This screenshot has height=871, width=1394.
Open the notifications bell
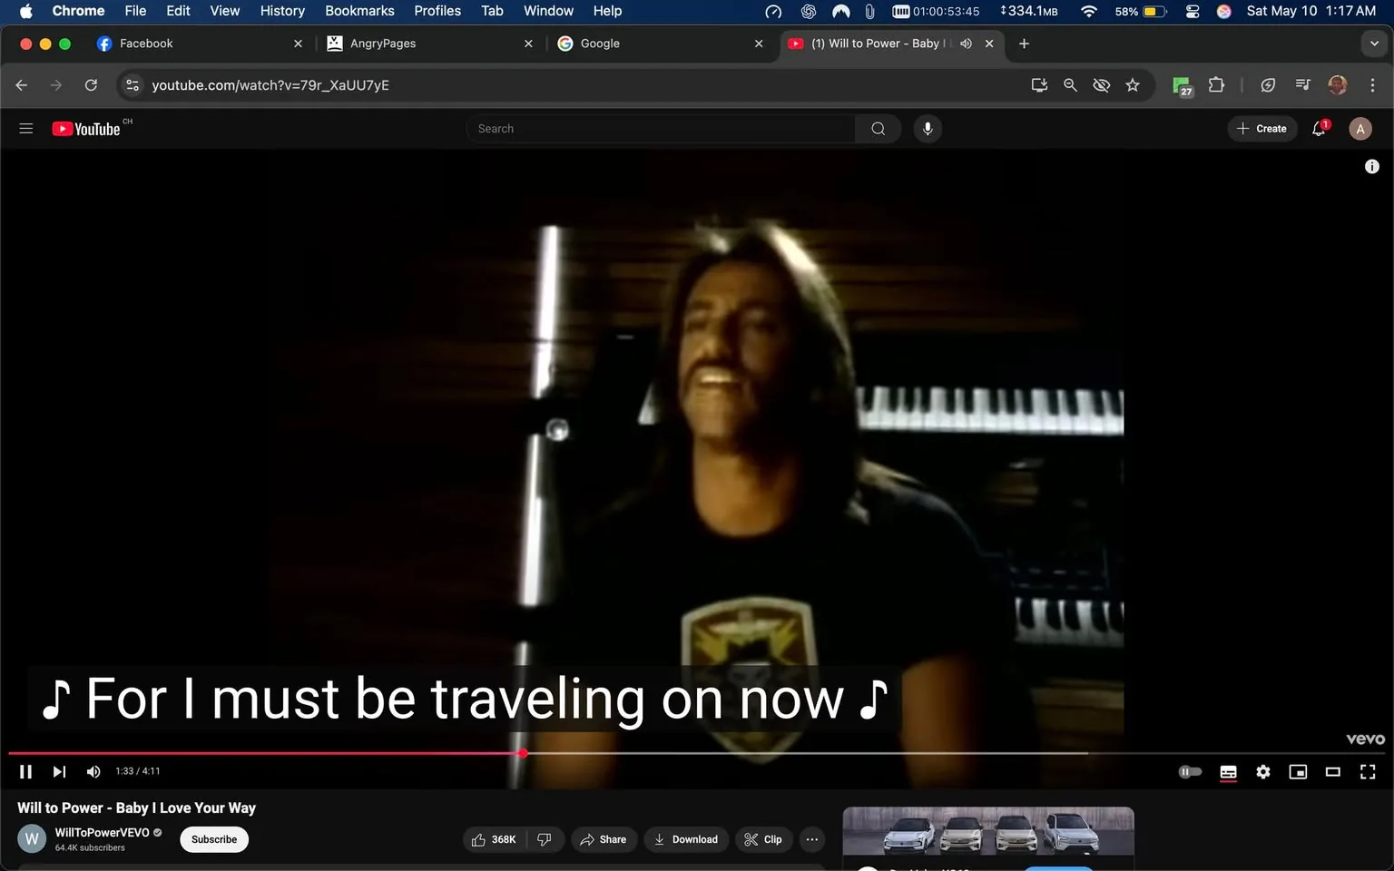[x=1318, y=128]
